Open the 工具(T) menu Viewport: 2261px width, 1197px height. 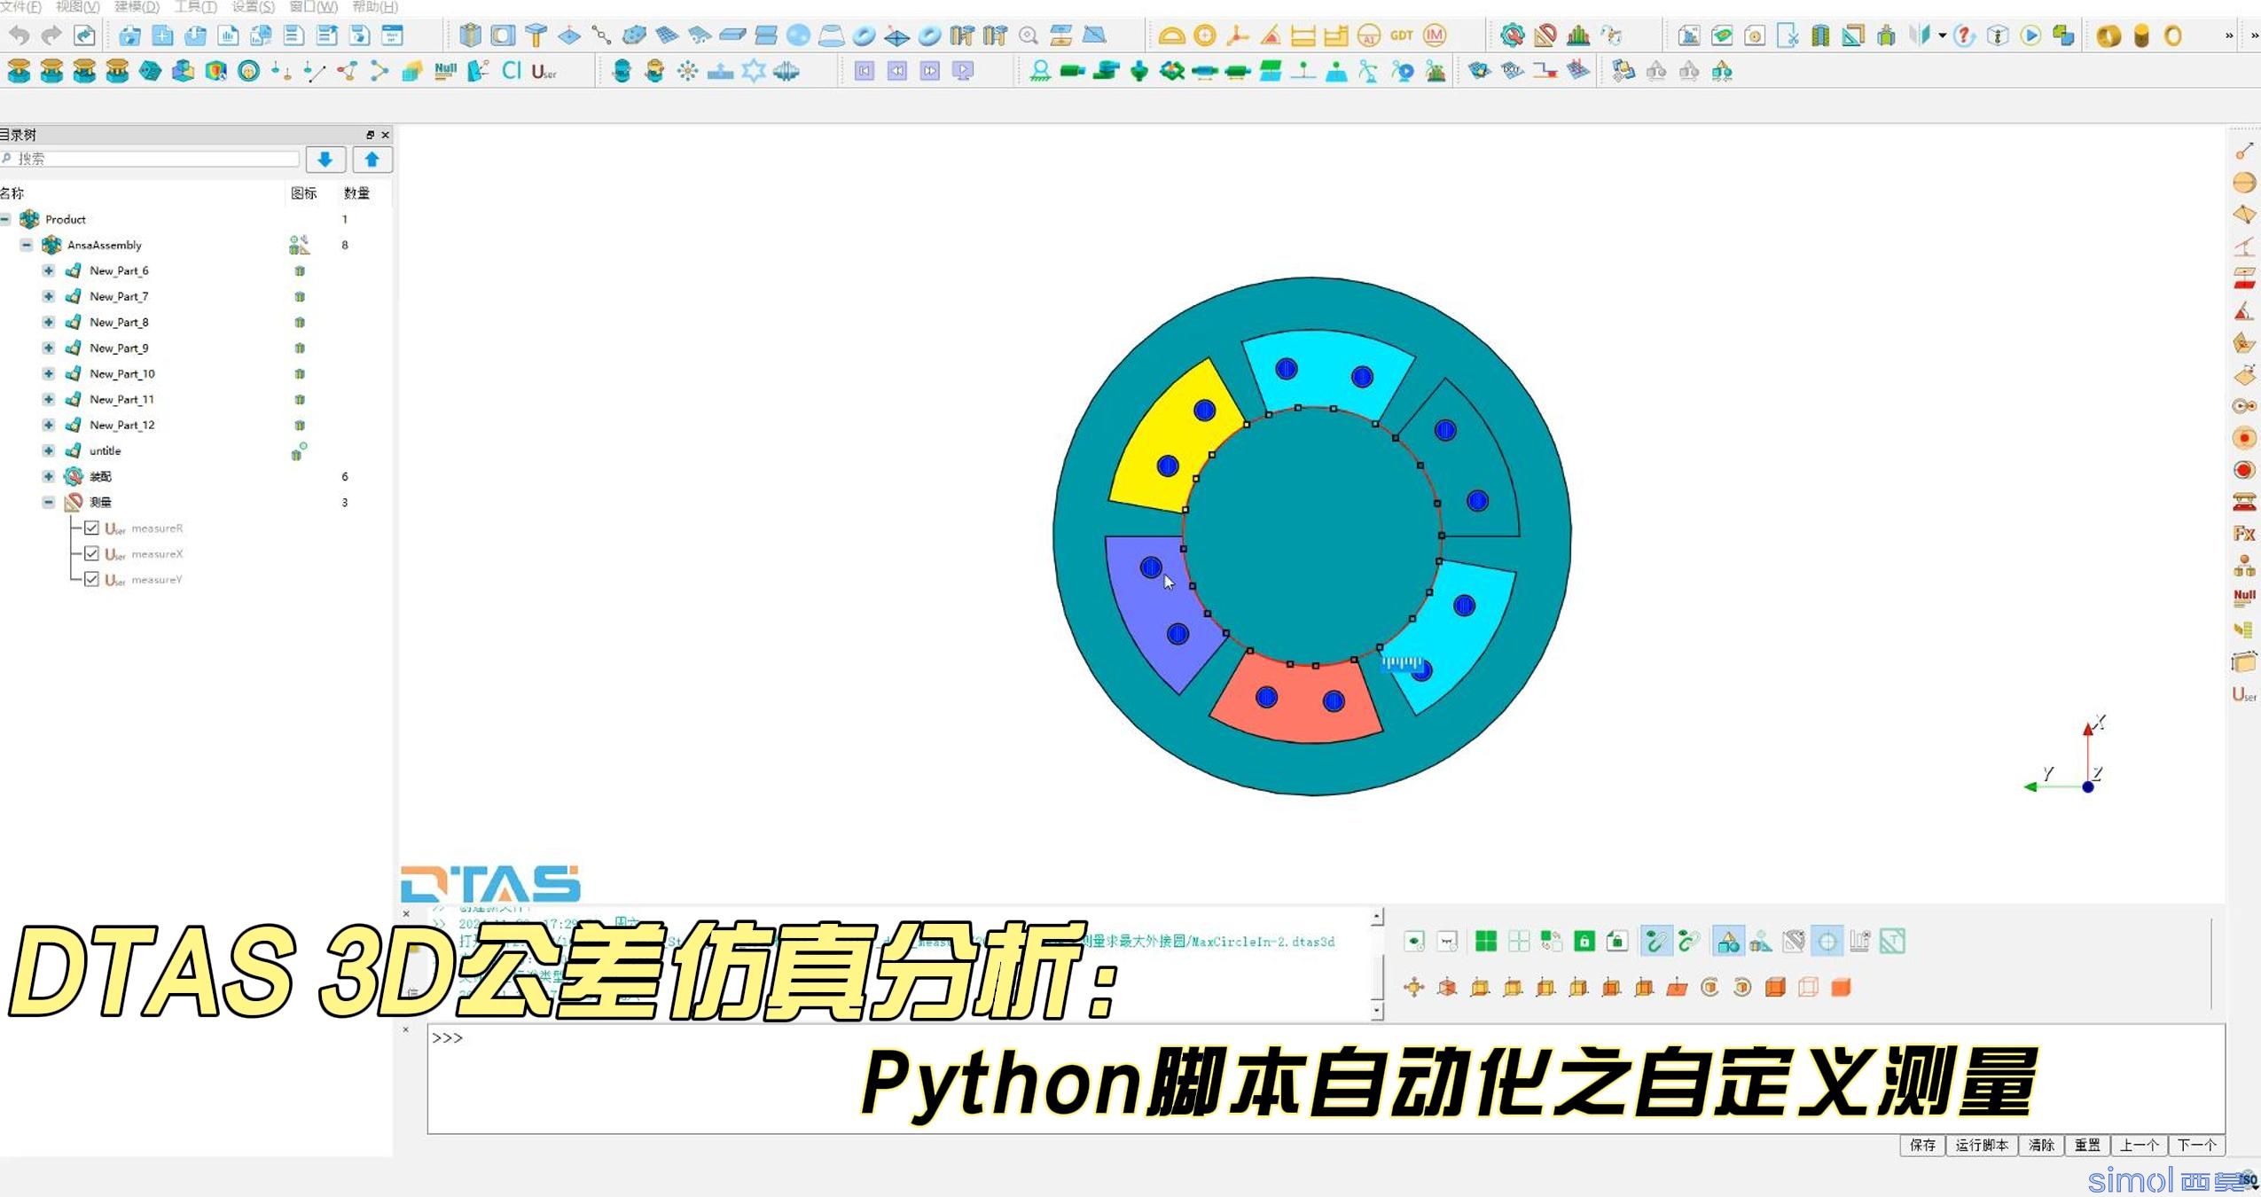tap(195, 6)
